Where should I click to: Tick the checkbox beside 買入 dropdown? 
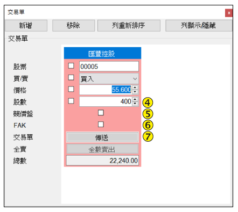click(x=71, y=77)
